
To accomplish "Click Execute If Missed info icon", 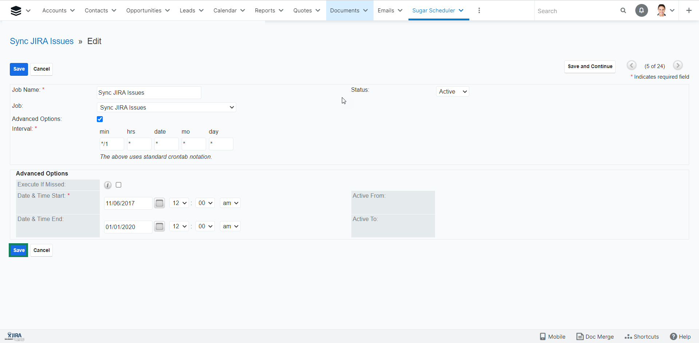I will point(108,185).
